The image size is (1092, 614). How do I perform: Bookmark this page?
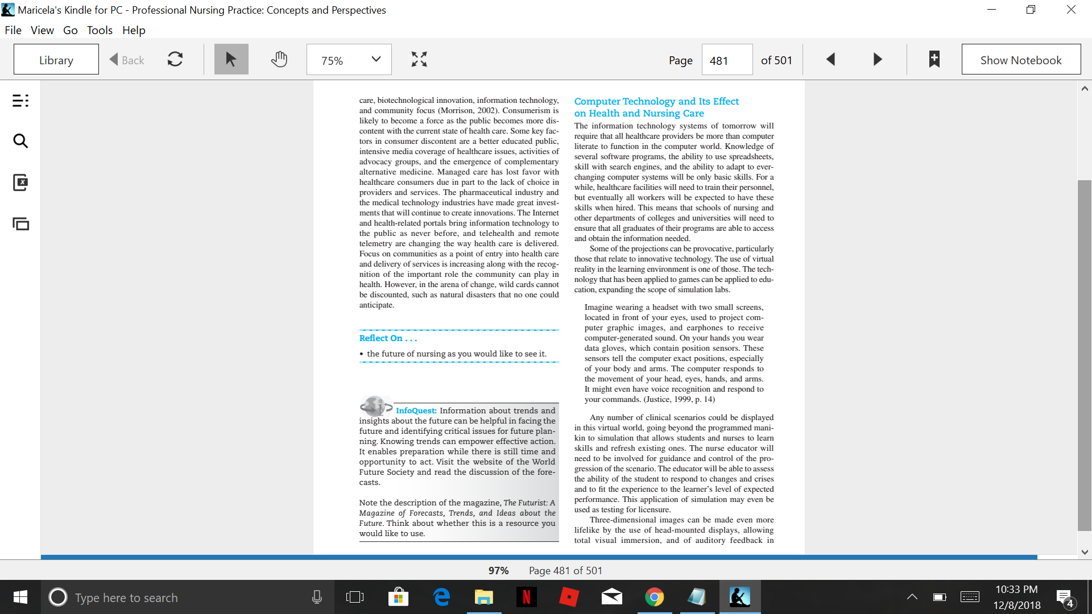[x=934, y=59]
